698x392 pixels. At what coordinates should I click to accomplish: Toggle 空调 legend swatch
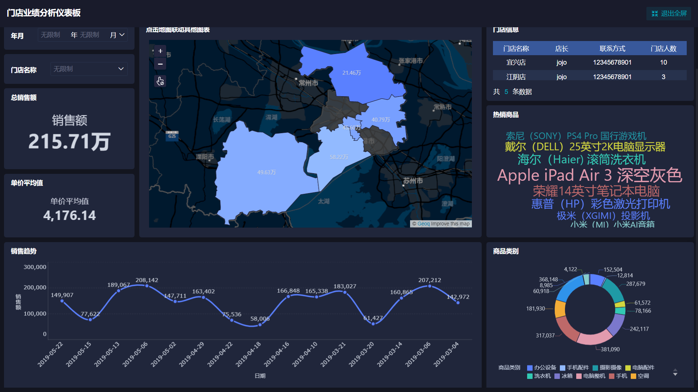coord(633,376)
